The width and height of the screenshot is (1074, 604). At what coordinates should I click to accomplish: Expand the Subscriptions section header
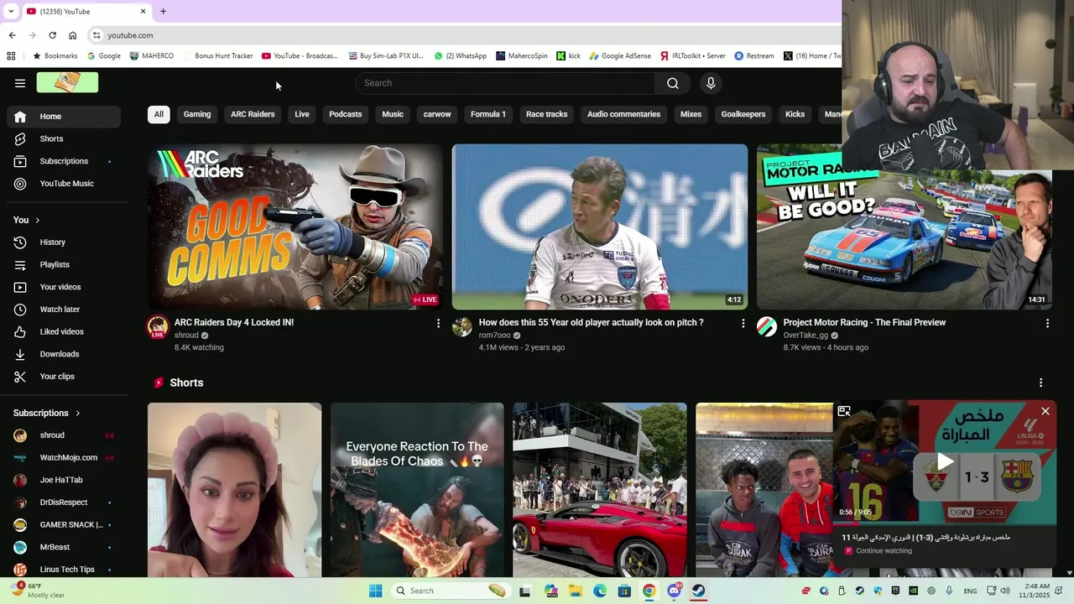pyautogui.click(x=47, y=413)
